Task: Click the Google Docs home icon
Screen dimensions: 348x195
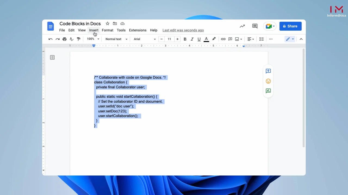Action: (x=50, y=26)
